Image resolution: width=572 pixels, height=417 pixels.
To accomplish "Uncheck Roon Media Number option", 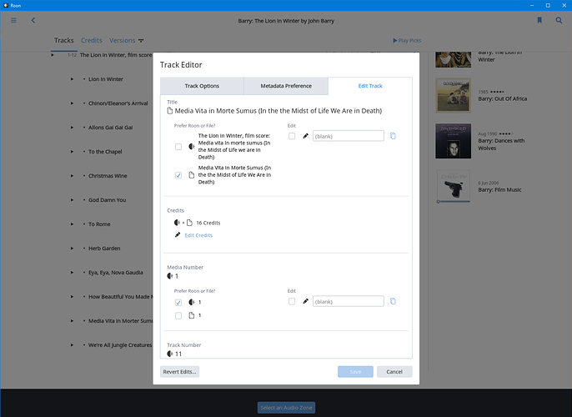I will pyautogui.click(x=178, y=303).
